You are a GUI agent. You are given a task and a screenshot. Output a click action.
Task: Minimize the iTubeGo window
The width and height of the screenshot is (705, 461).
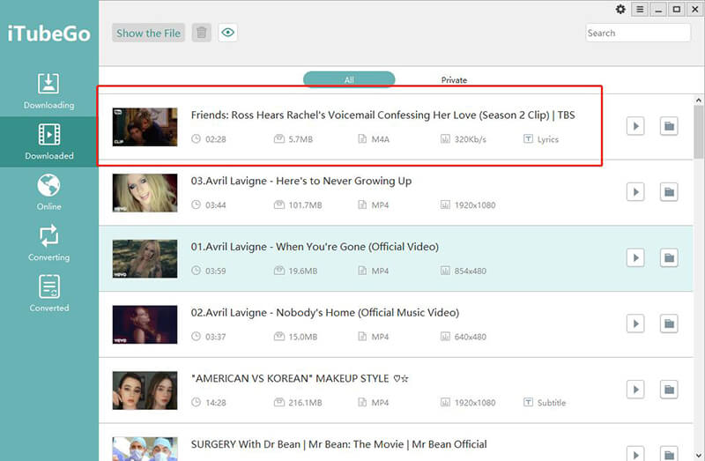658,10
